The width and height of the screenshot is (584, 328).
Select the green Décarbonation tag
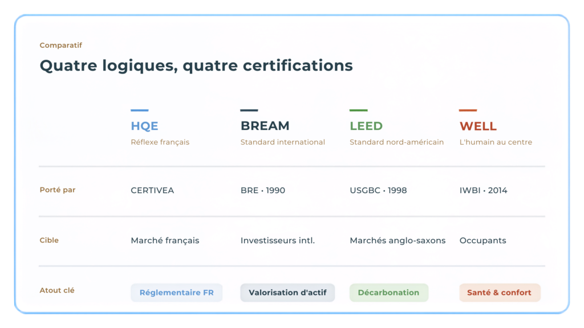(x=388, y=293)
